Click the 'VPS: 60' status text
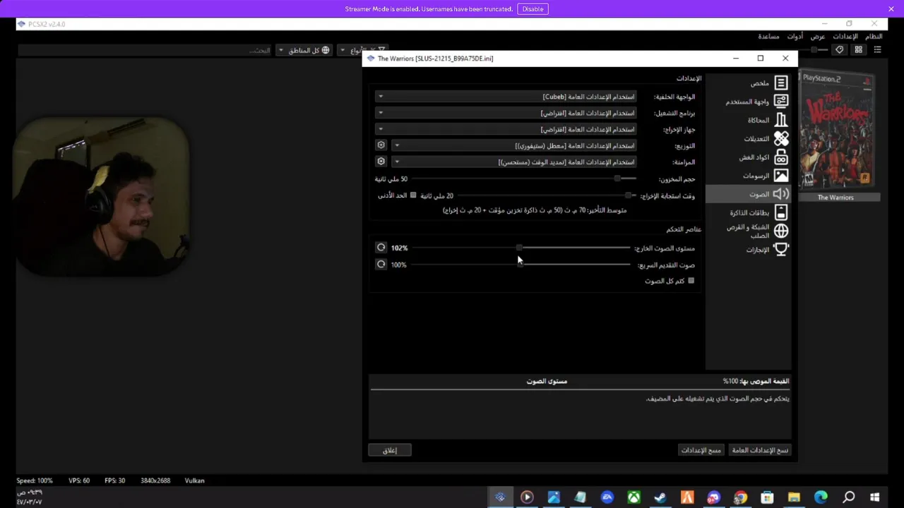904x508 pixels. point(79,480)
